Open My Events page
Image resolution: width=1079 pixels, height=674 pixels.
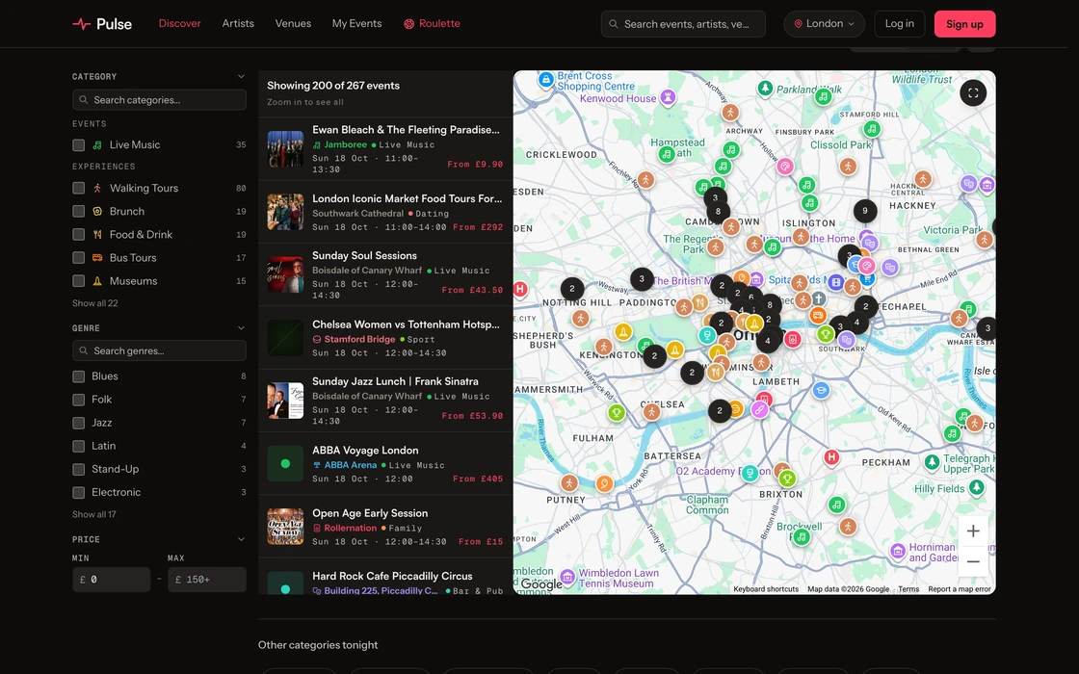(x=356, y=23)
